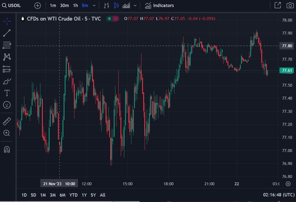Select the 1m timeframe
296x202 pixels.
click(53, 6)
